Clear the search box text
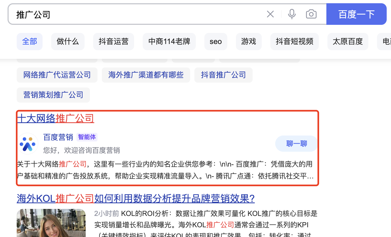Viewport: 391px width, 237px height. (270, 14)
